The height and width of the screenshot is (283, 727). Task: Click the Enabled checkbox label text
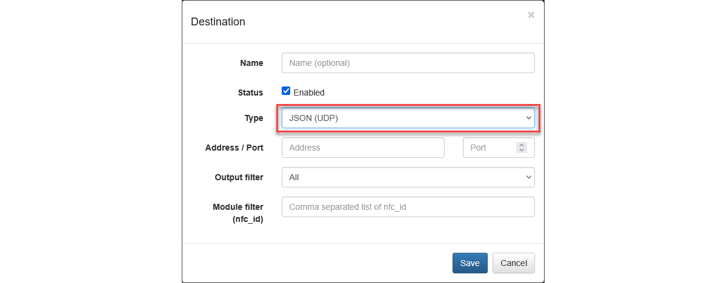point(309,93)
